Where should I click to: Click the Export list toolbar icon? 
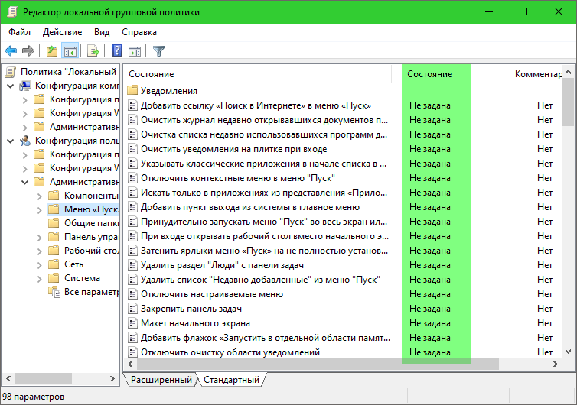point(93,51)
